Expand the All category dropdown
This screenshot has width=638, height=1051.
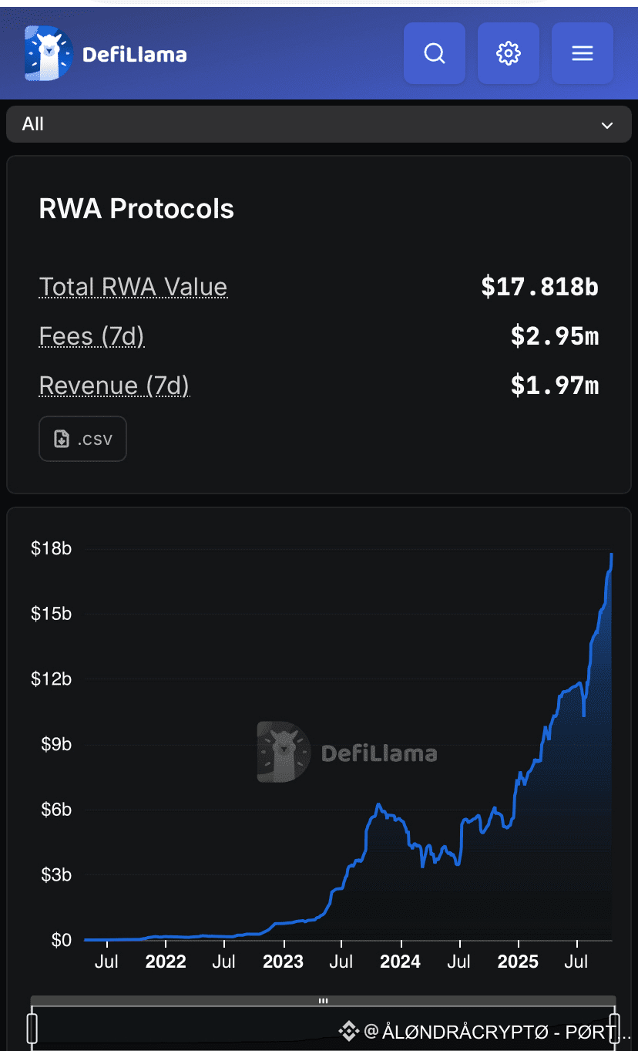(319, 124)
